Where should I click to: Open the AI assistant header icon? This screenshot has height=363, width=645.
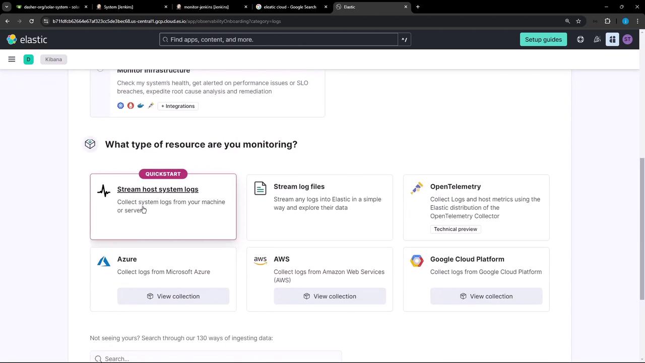612,39
